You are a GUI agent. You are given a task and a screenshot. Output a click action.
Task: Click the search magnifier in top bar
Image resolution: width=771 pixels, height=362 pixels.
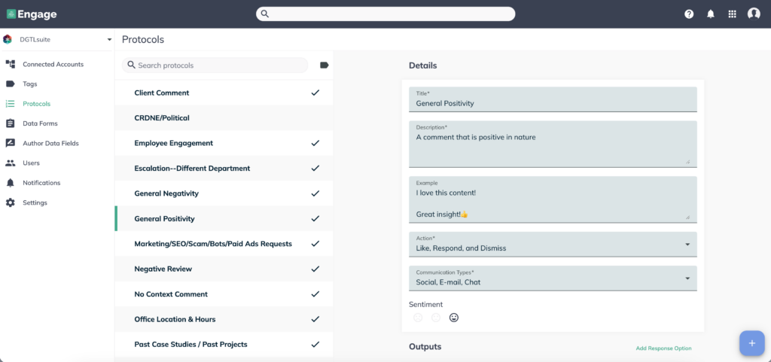click(264, 14)
